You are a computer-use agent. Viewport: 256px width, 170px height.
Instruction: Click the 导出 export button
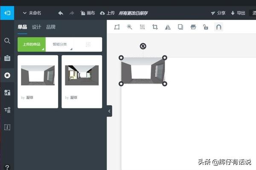(x=238, y=13)
